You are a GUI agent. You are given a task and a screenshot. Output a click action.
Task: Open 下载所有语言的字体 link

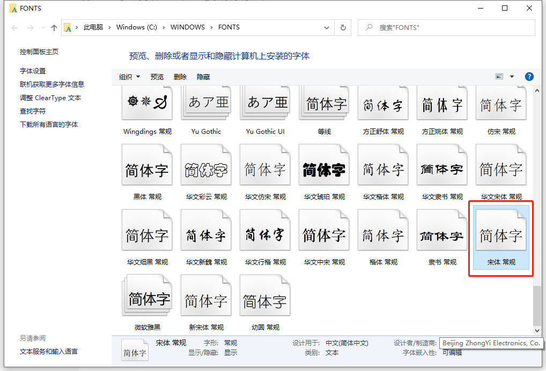49,125
